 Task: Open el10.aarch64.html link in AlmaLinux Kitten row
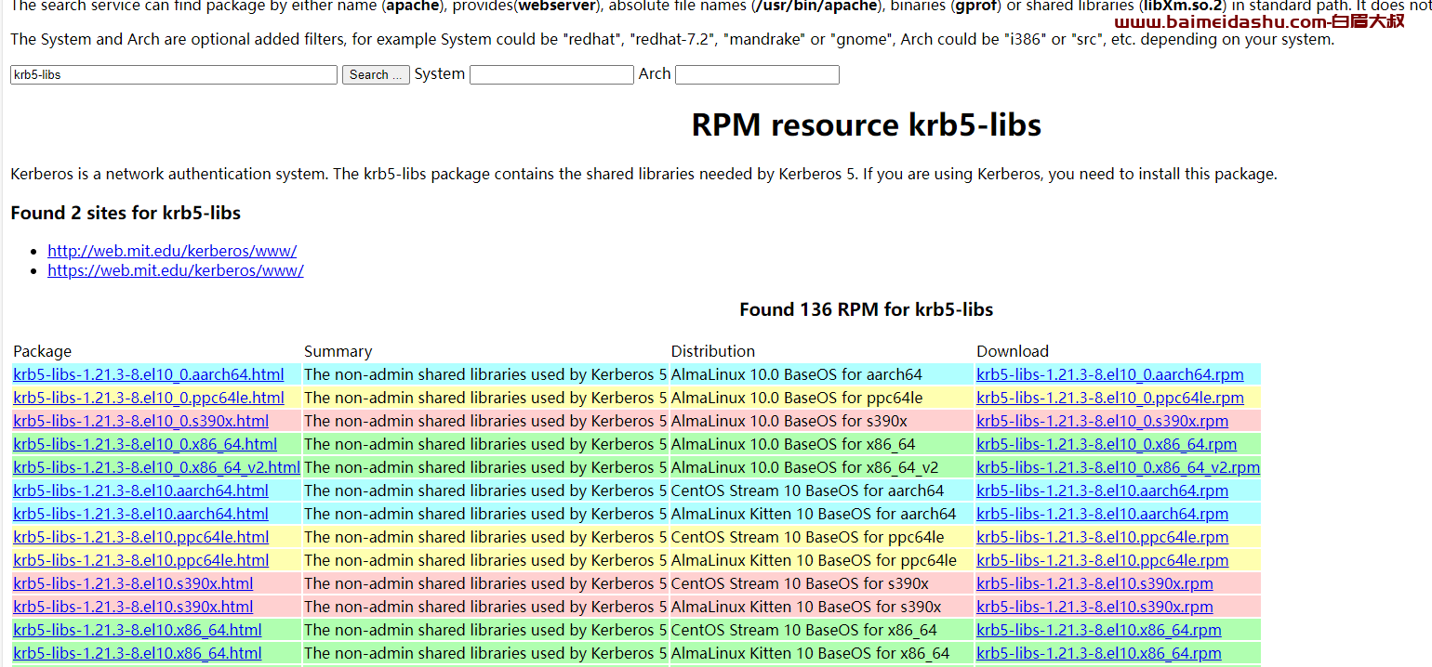pos(140,514)
